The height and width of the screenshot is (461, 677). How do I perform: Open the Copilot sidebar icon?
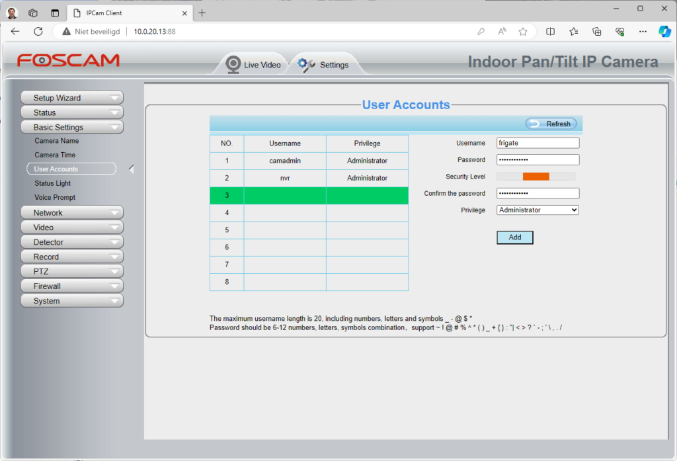pyautogui.click(x=664, y=31)
